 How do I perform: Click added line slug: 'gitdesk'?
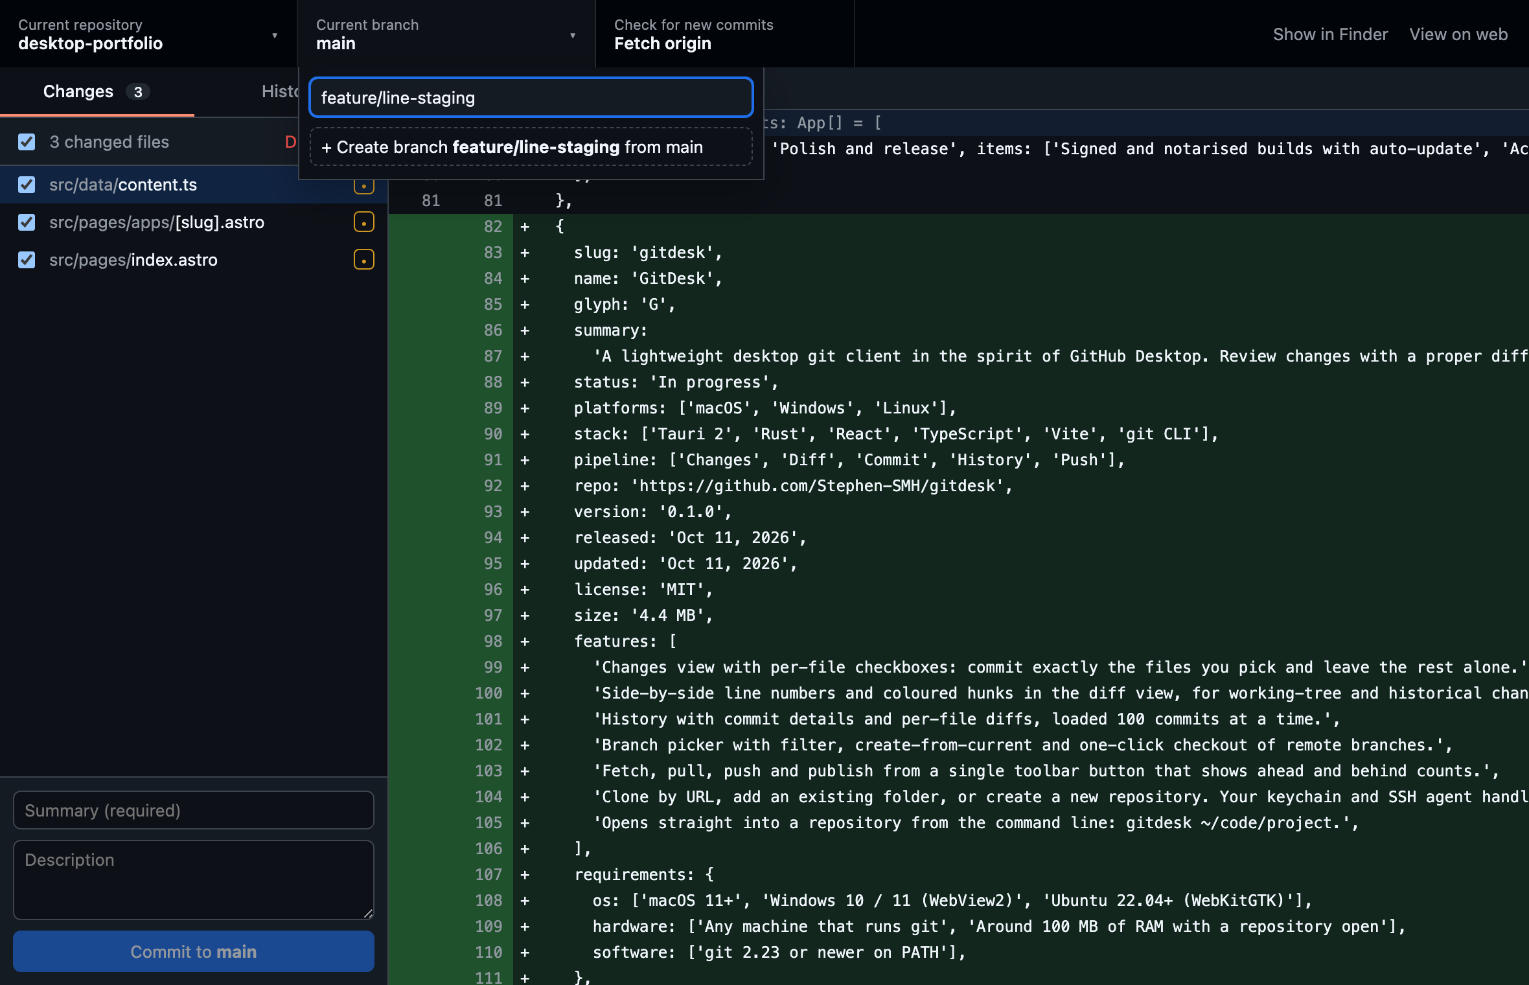coord(648,252)
